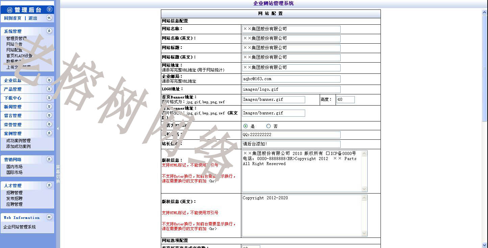Focus the 网站名称(英文) input field
Viewport: 488px width, 248px height.
pyautogui.click(x=291, y=39)
